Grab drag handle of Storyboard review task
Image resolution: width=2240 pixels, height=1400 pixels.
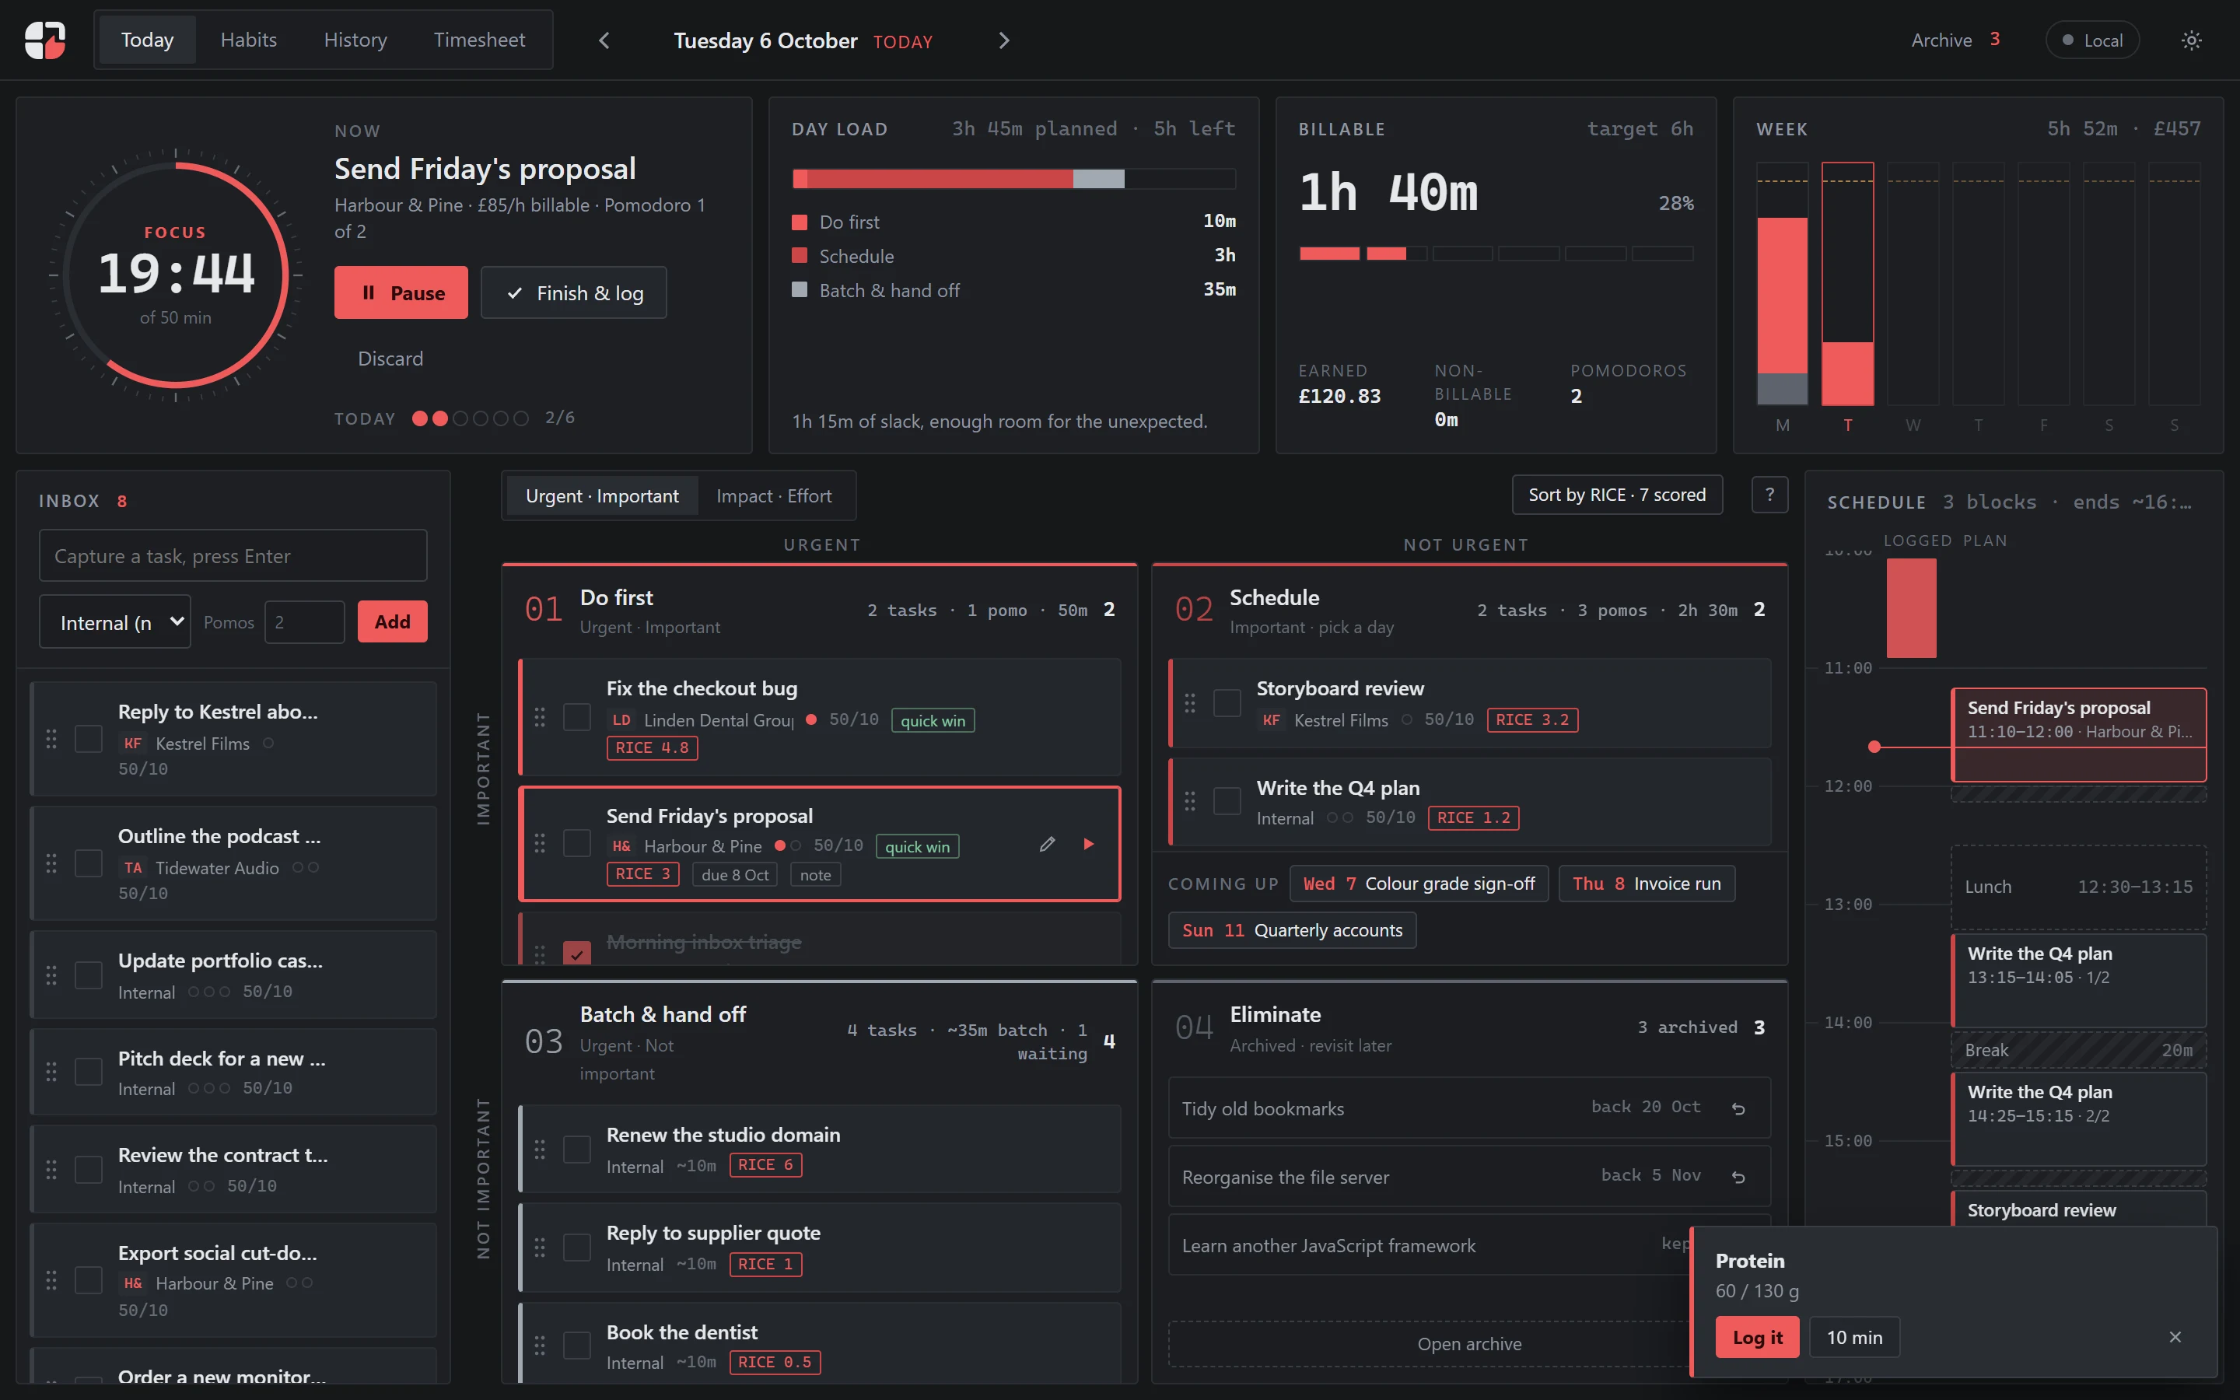[x=1189, y=703]
